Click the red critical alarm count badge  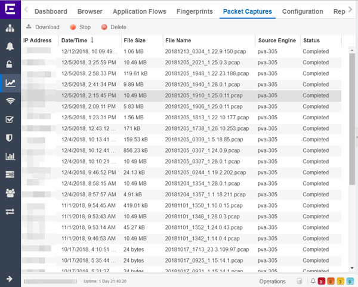point(322,281)
